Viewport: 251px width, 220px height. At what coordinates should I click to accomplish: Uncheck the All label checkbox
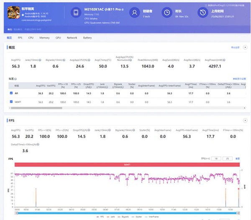click(x=11, y=94)
